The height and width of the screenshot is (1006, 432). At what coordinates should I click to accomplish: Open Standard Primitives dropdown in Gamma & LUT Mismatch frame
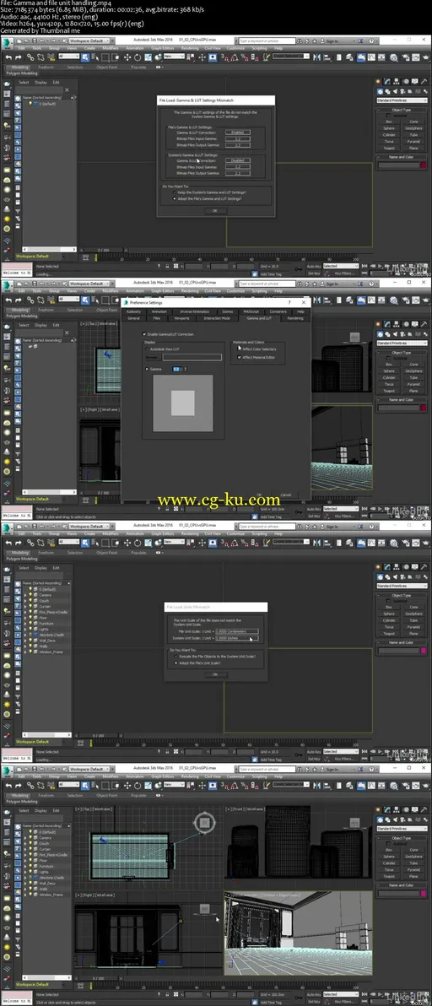[x=402, y=100]
